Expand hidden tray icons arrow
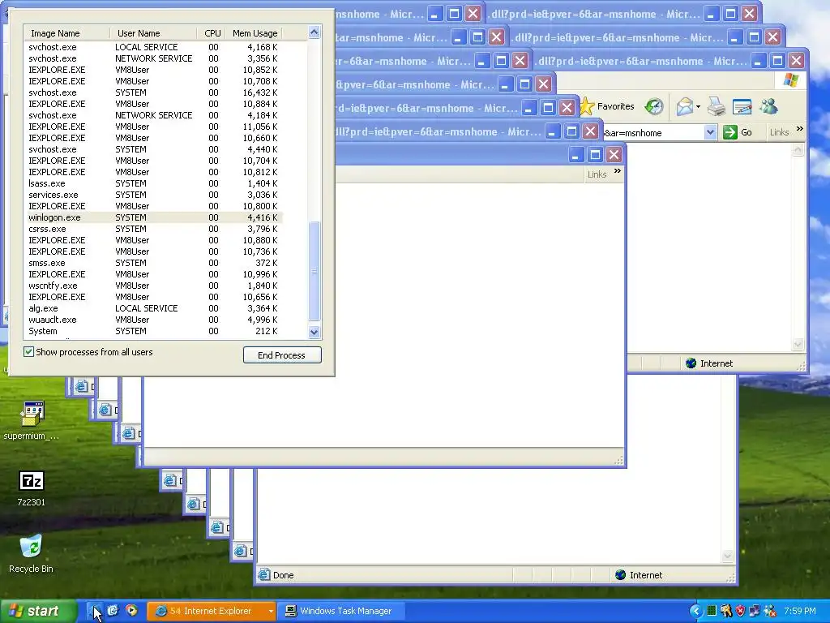 point(695,611)
